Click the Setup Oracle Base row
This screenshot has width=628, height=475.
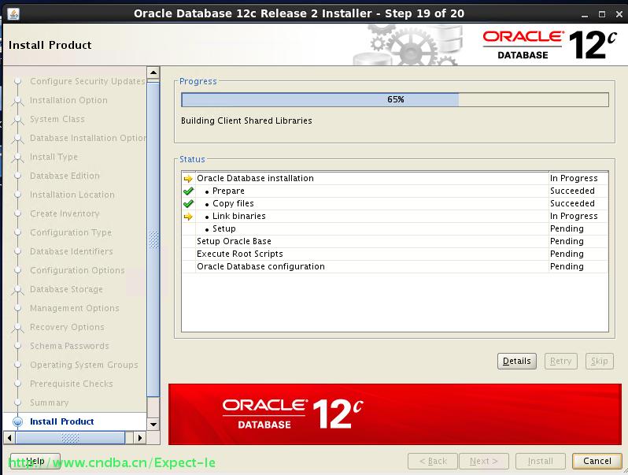click(x=395, y=241)
